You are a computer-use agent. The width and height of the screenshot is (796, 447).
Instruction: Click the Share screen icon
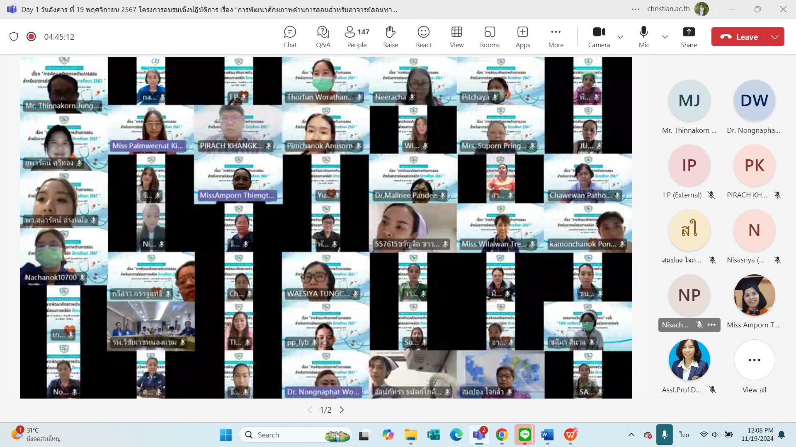pyautogui.click(x=688, y=37)
